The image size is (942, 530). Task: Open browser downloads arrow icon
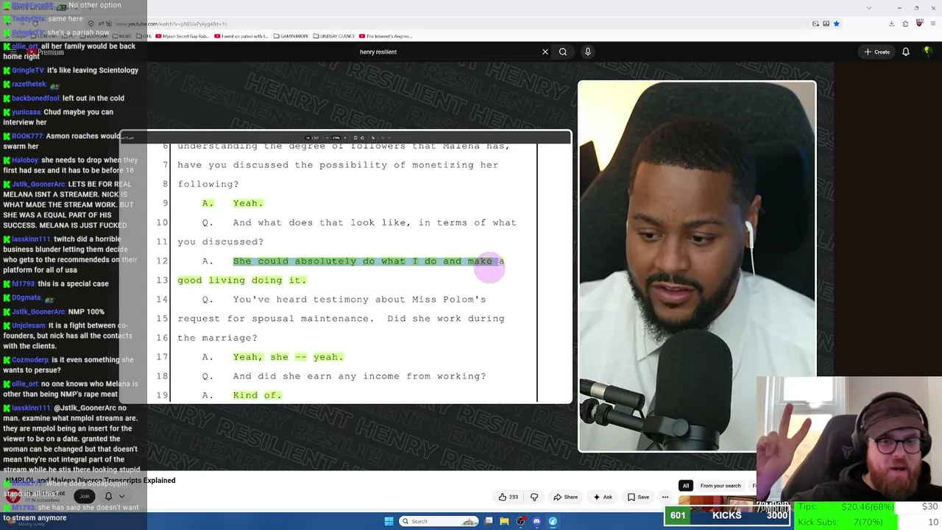[x=891, y=24]
